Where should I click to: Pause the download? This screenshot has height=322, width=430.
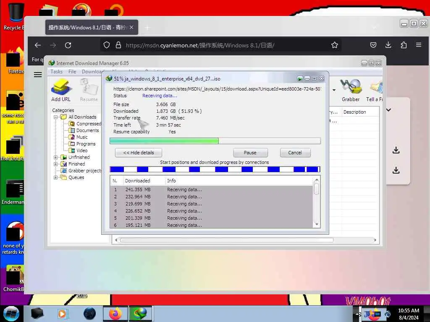click(x=250, y=153)
